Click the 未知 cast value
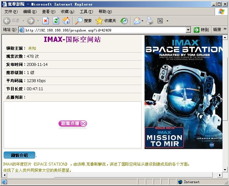Viewport: 229px width, 186px height. (32, 48)
